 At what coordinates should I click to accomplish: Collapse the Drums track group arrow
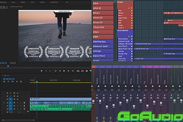click(x=129, y=8)
